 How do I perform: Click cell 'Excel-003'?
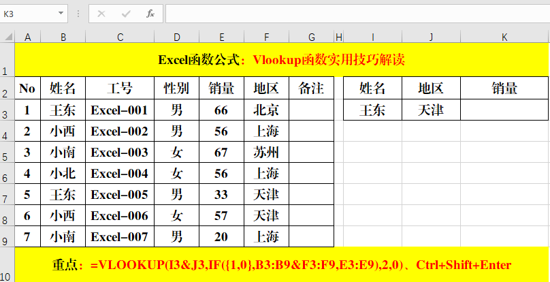click(120, 152)
